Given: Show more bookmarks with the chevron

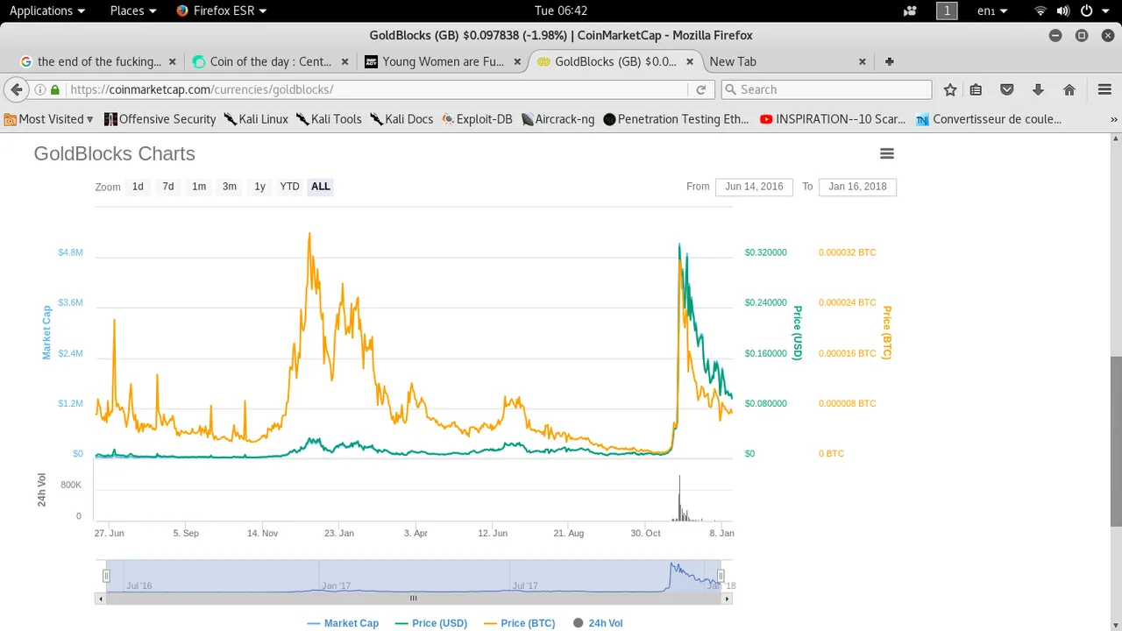Looking at the screenshot, I should click(1114, 119).
